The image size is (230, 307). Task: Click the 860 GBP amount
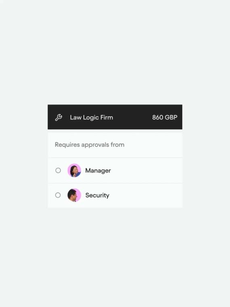tap(165, 117)
